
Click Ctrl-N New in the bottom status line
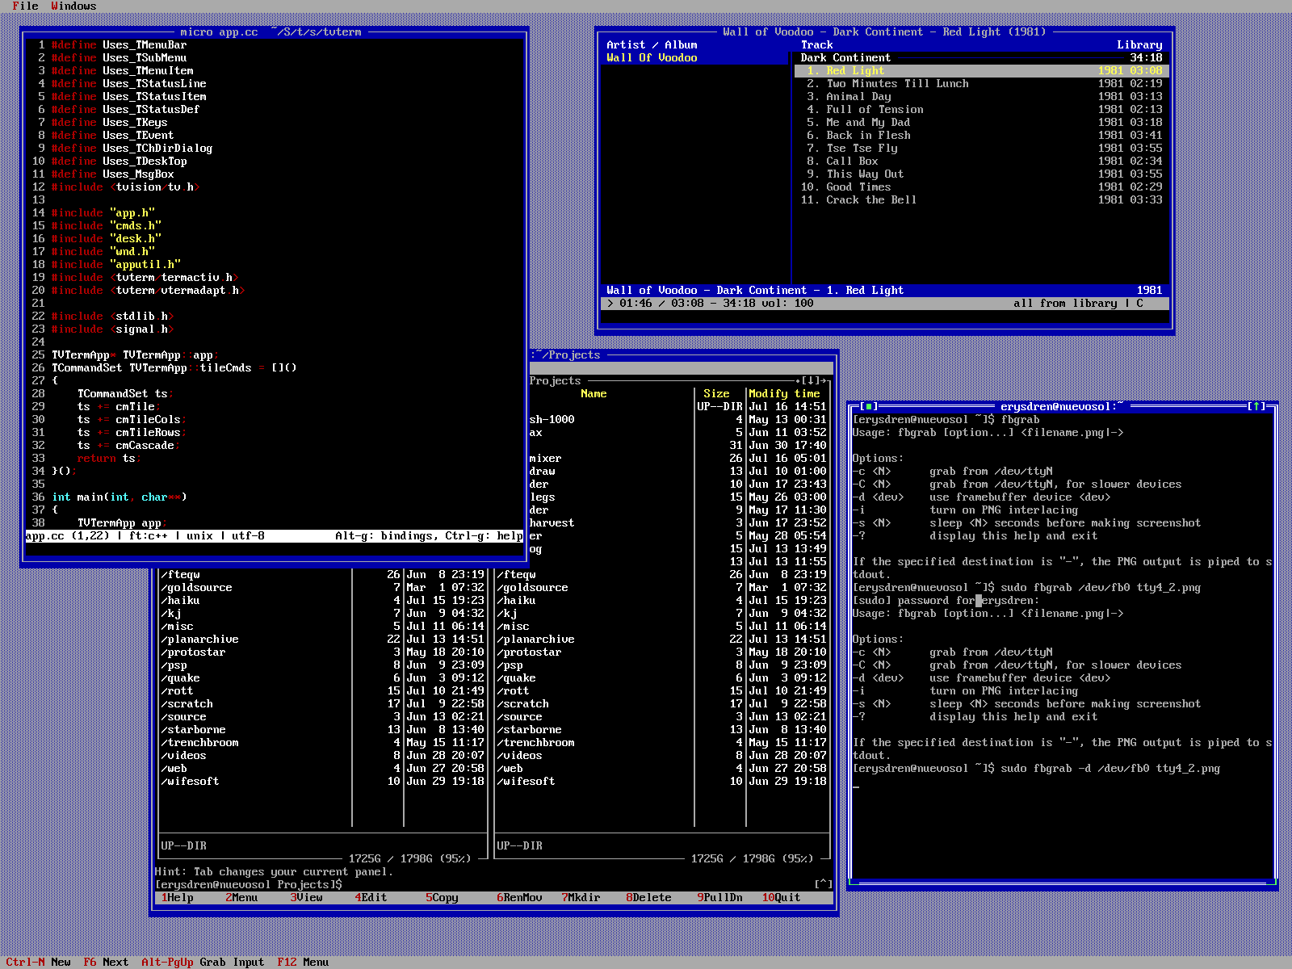(38, 962)
